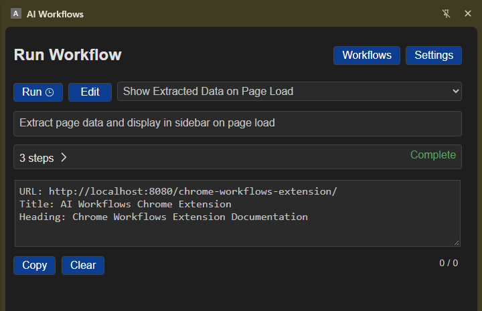This screenshot has height=311, width=482.
Task: Edit the selected workflow
Action: [x=90, y=92]
